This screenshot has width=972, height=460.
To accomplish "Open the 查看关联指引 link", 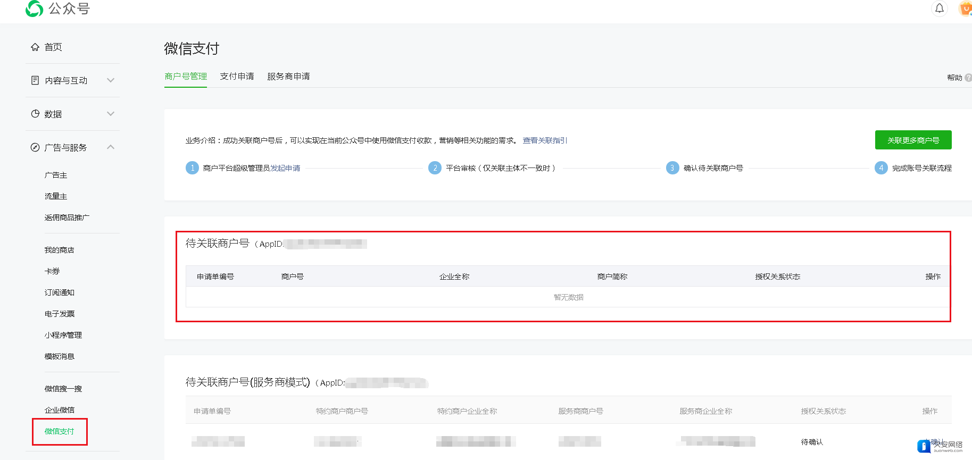I will pos(545,140).
